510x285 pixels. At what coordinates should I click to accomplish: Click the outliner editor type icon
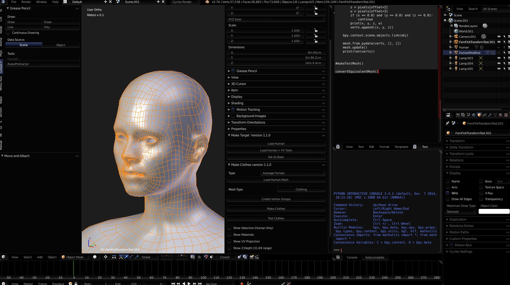coord(449,9)
